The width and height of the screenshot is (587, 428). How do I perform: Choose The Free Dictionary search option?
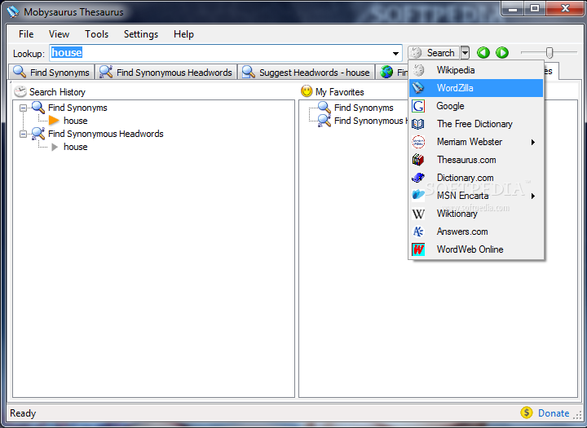[476, 124]
